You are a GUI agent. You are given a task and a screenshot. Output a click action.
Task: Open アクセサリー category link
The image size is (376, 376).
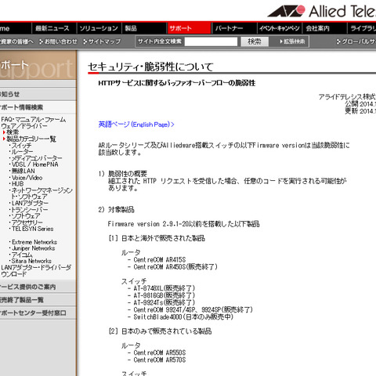click(x=27, y=222)
